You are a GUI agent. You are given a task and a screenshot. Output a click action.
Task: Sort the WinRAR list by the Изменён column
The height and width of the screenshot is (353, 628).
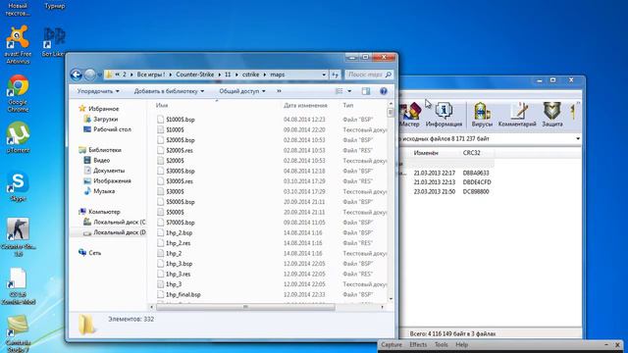pos(426,153)
